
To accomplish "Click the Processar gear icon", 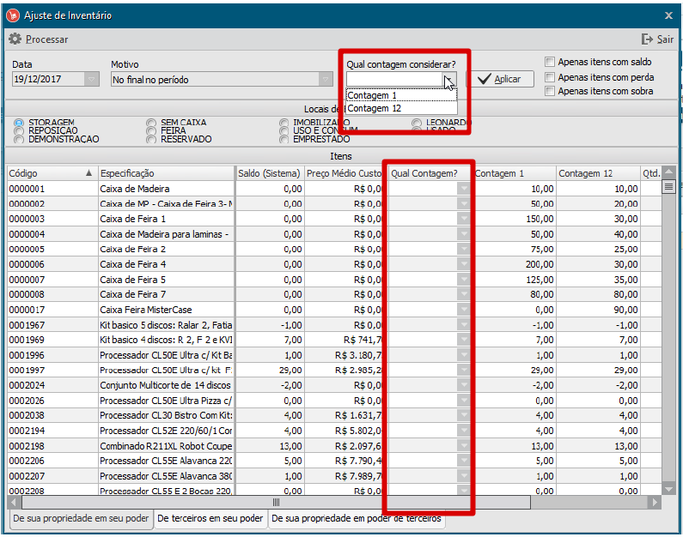I will pos(15,39).
